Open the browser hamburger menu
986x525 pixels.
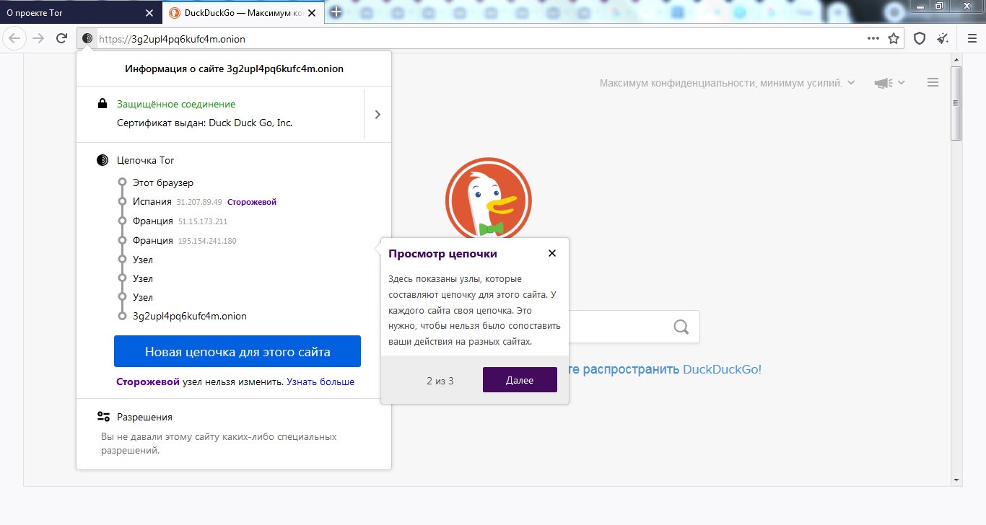point(972,39)
